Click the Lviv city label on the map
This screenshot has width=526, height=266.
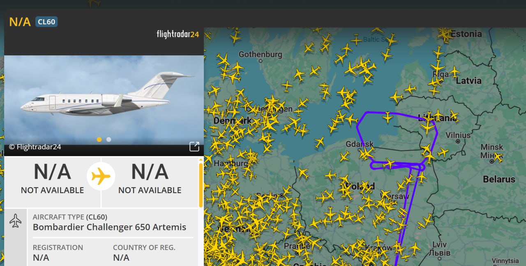(x=439, y=245)
